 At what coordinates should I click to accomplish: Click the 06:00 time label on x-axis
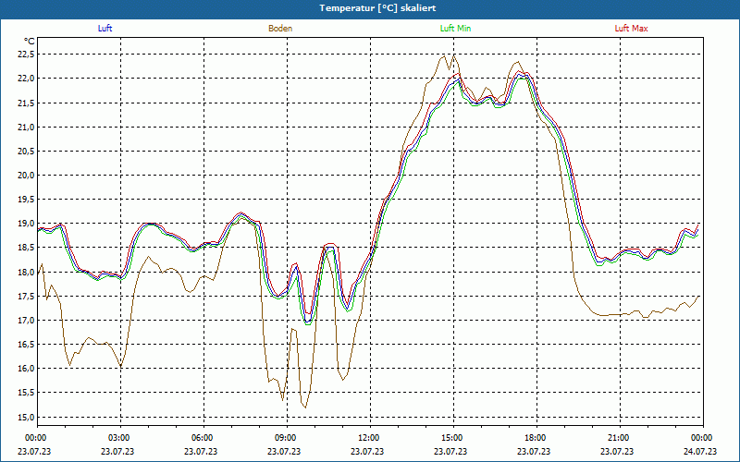202,438
